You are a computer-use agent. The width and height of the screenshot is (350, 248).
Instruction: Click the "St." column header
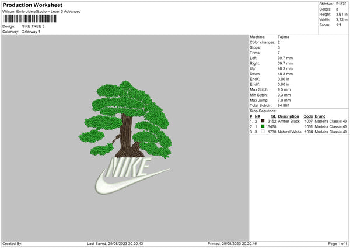coord(274,116)
